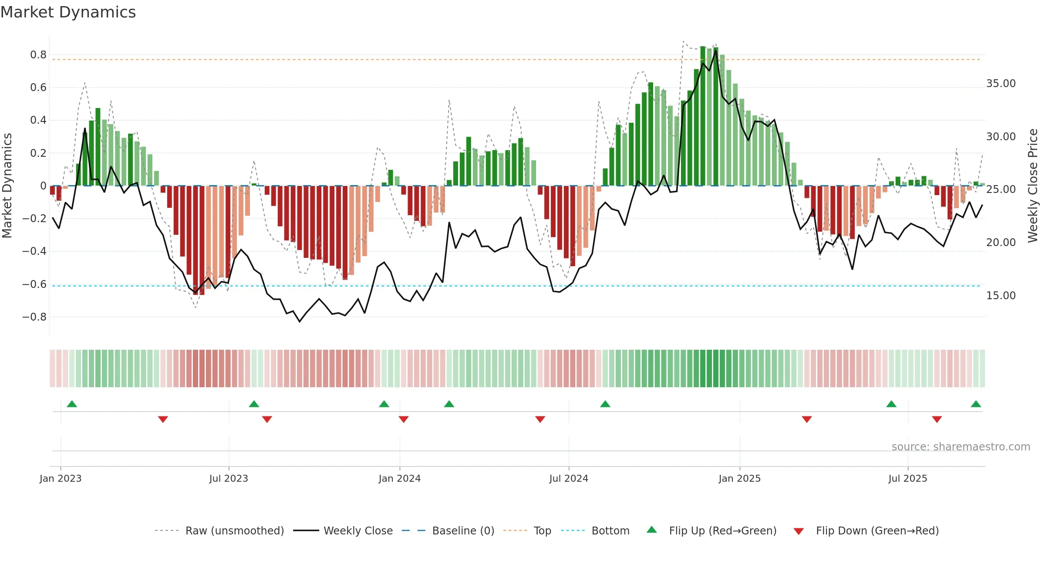
Task: Click the Jul 2025 x-axis label
Action: (908, 478)
